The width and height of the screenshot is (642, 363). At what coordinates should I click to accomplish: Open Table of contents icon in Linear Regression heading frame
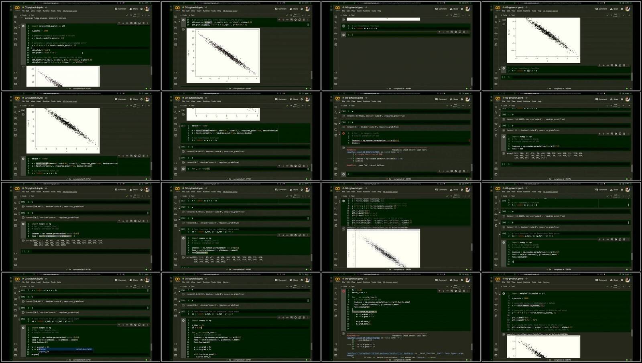click(x=15, y=17)
